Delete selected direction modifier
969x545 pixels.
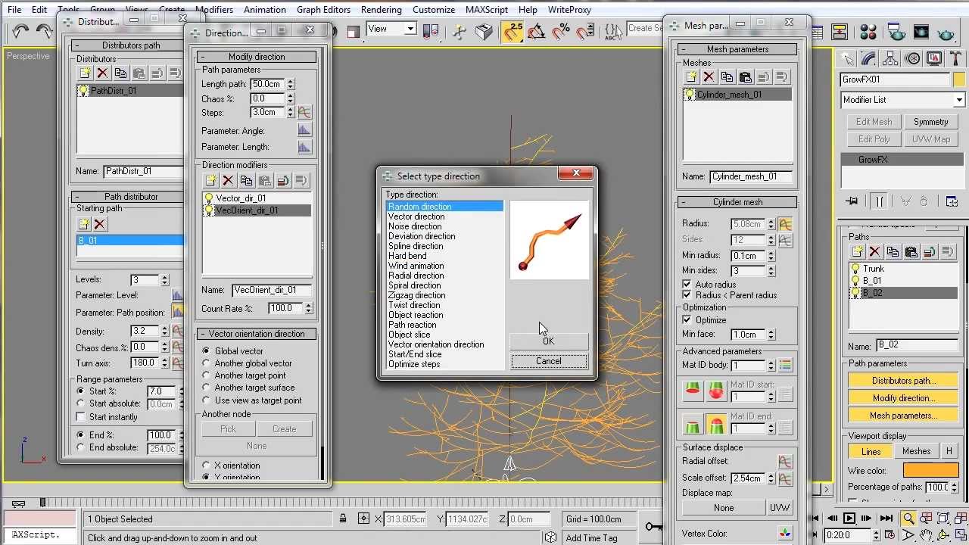click(228, 180)
